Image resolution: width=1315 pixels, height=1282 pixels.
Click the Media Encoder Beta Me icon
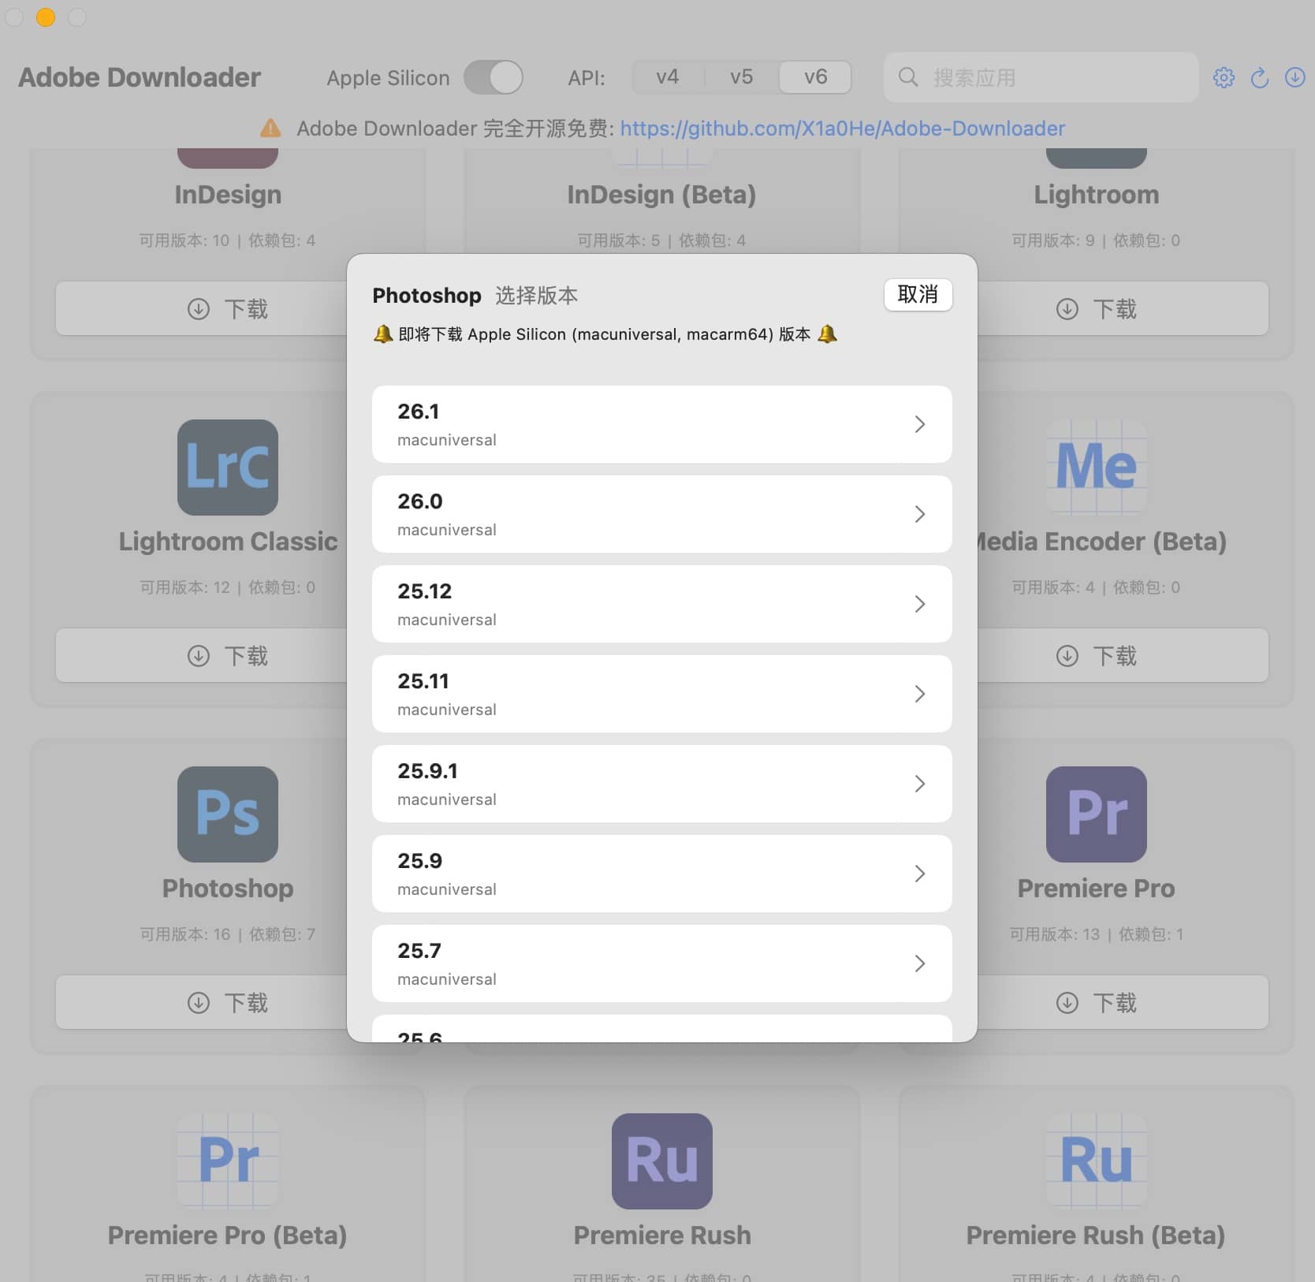(1097, 467)
